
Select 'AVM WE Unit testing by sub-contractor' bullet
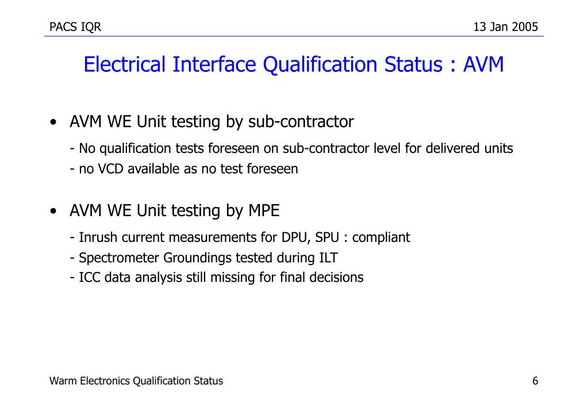pyautogui.click(x=212, y=122)
